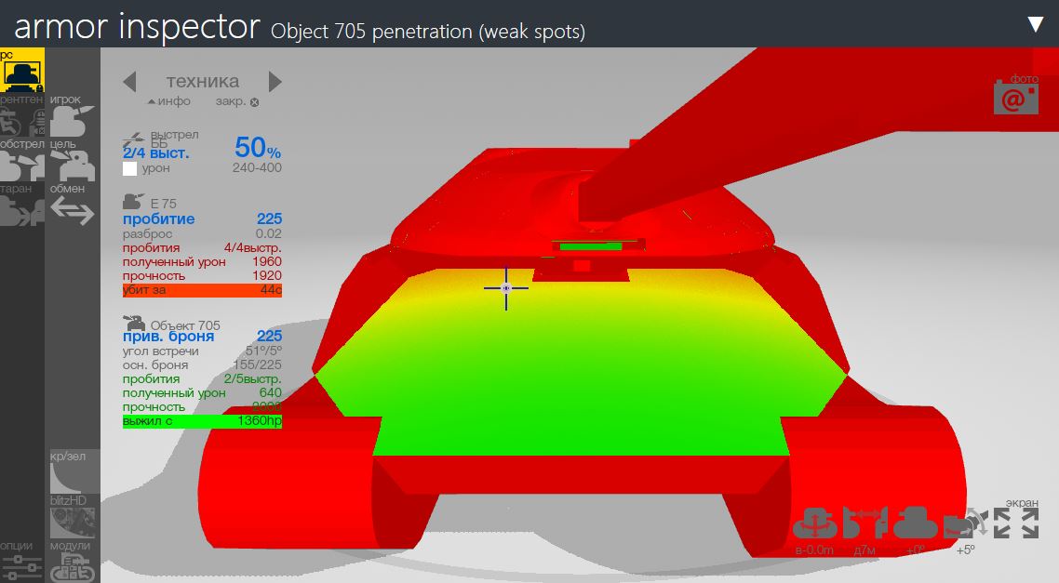Select the E 75 shooter tank entry
The image size is (1059, 583).
pos(150,203)
